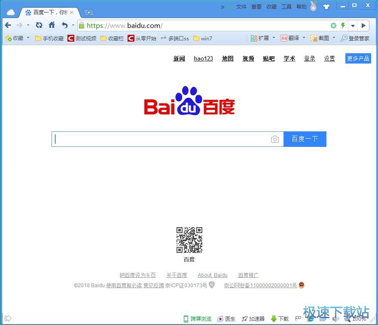378x325 pixels.
Task: Go to the home page icon
Action: pos(52,25)
